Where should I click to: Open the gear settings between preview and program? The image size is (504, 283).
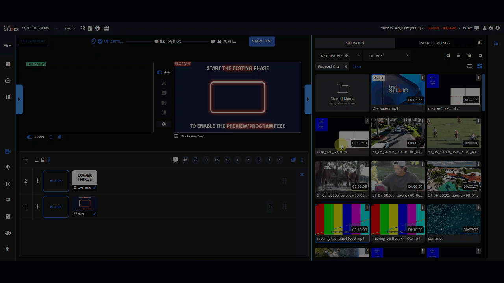pyautogui.click(x=164, y=124)
